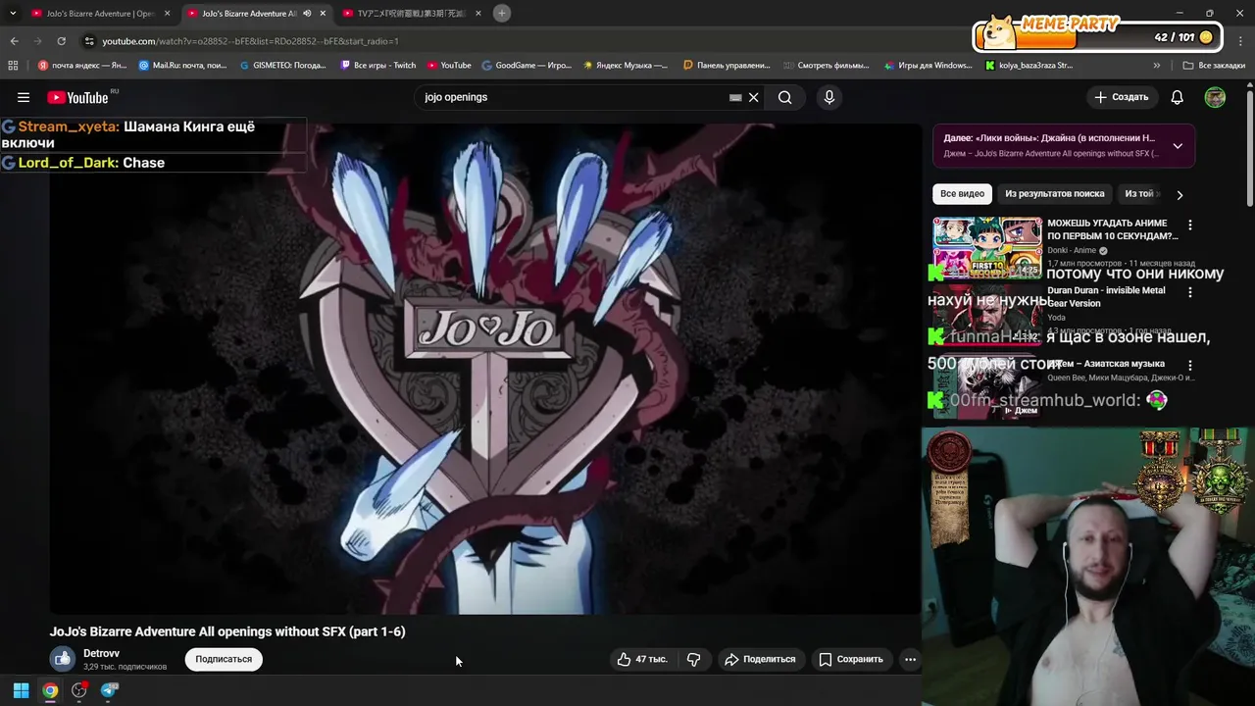Reload the page in Chrome
The width and height of the screenshot is (1255, 706).
[61, 41]
